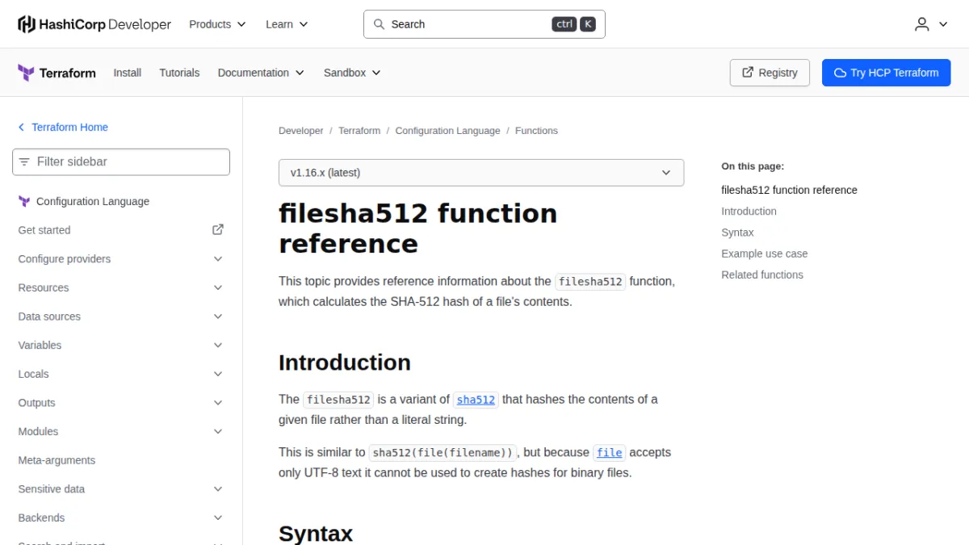Expand the Configure providers section

click(x=121, y=259)
